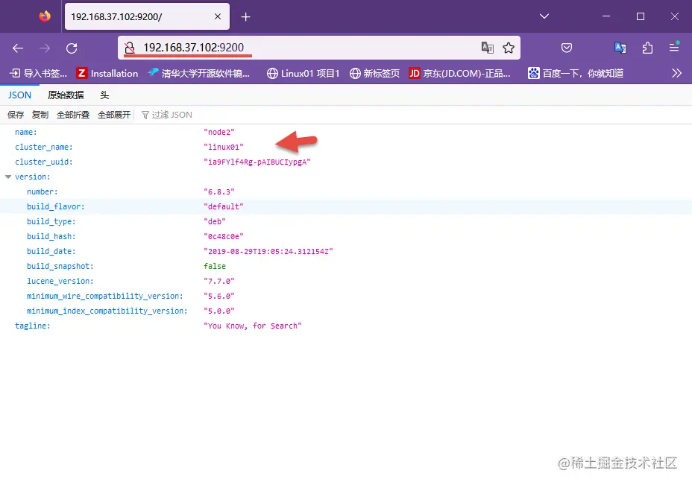Viewport: 692px width, 485px height.
Task: Select the cluster_name key
Action: pyautogui.click(x=44, y=147)
